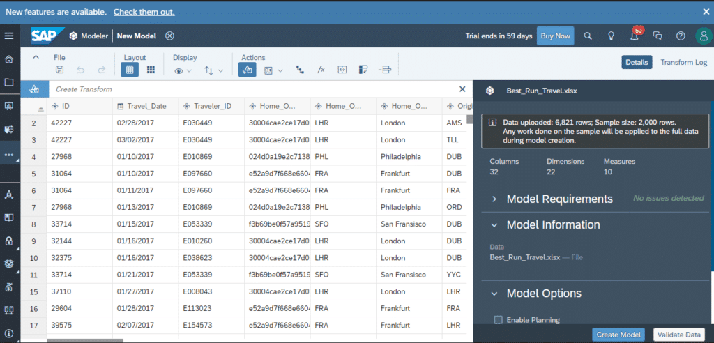The image size is (714, 343).
Task: Select the Traveler_ID column header
Action: (x=212, y=106)
